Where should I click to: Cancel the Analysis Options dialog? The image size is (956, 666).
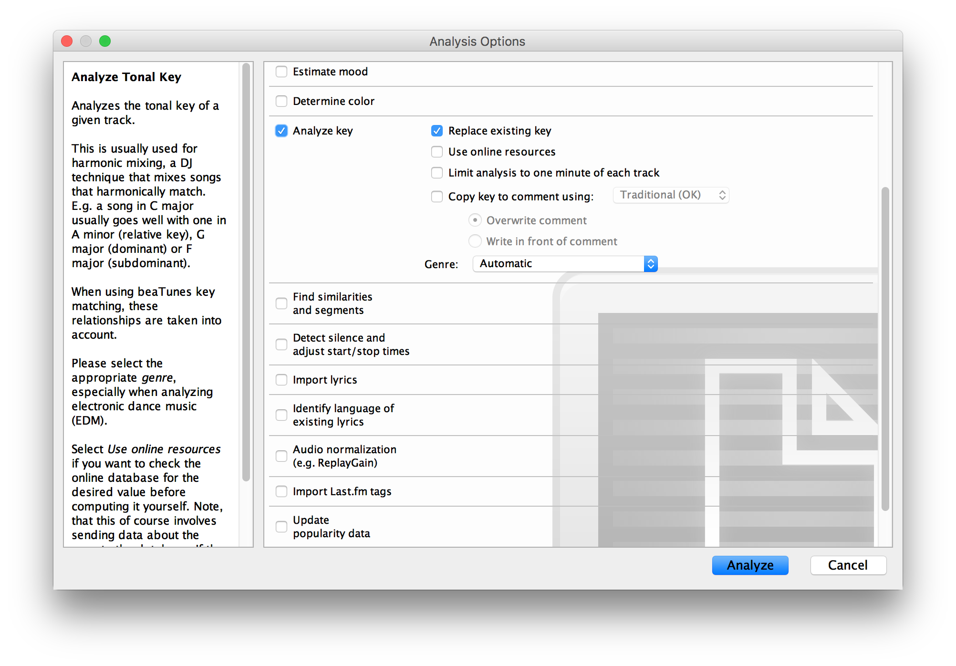point(848,565)
